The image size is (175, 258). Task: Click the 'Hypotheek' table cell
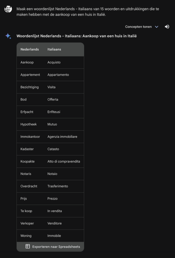click(29, 124)
